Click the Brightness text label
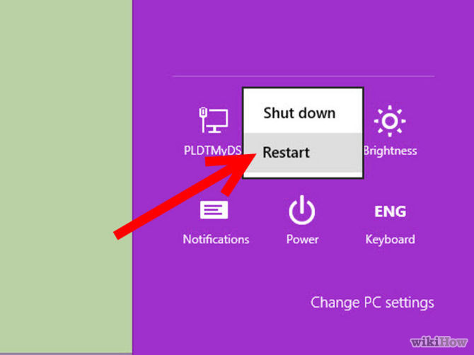Screen dimensions: 474x355 pos(391,151)
